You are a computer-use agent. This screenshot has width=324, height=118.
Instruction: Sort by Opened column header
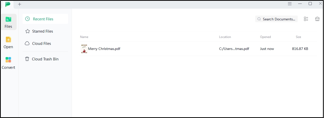tap(265, 37)
